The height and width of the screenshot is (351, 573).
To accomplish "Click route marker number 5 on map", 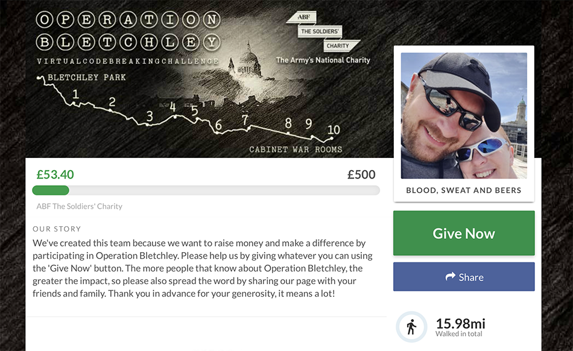I will 195,110.
